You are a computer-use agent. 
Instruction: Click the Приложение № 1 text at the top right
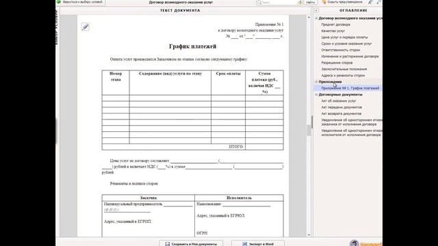(x=269, y=25)
